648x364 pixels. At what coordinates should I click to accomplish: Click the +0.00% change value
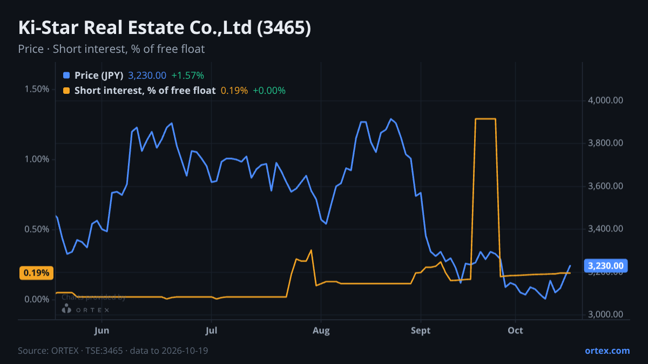coord(269,91)
